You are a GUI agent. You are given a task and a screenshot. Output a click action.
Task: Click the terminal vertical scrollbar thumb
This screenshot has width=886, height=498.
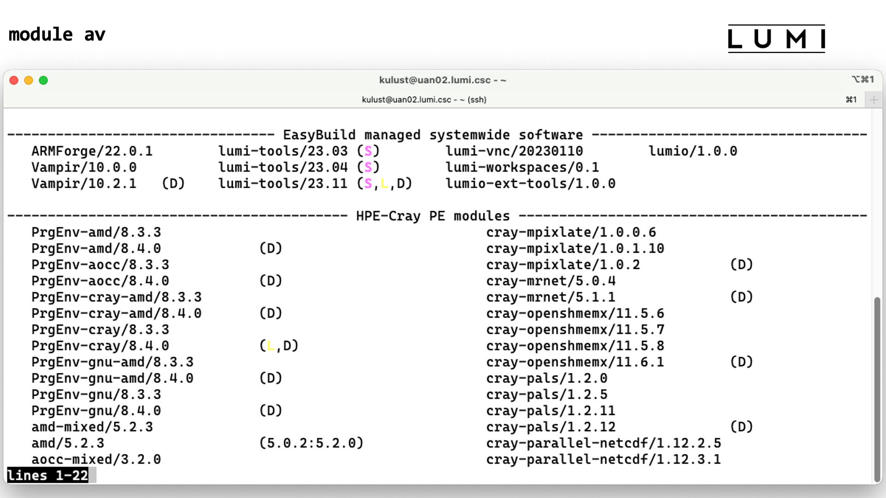point(877,390)
